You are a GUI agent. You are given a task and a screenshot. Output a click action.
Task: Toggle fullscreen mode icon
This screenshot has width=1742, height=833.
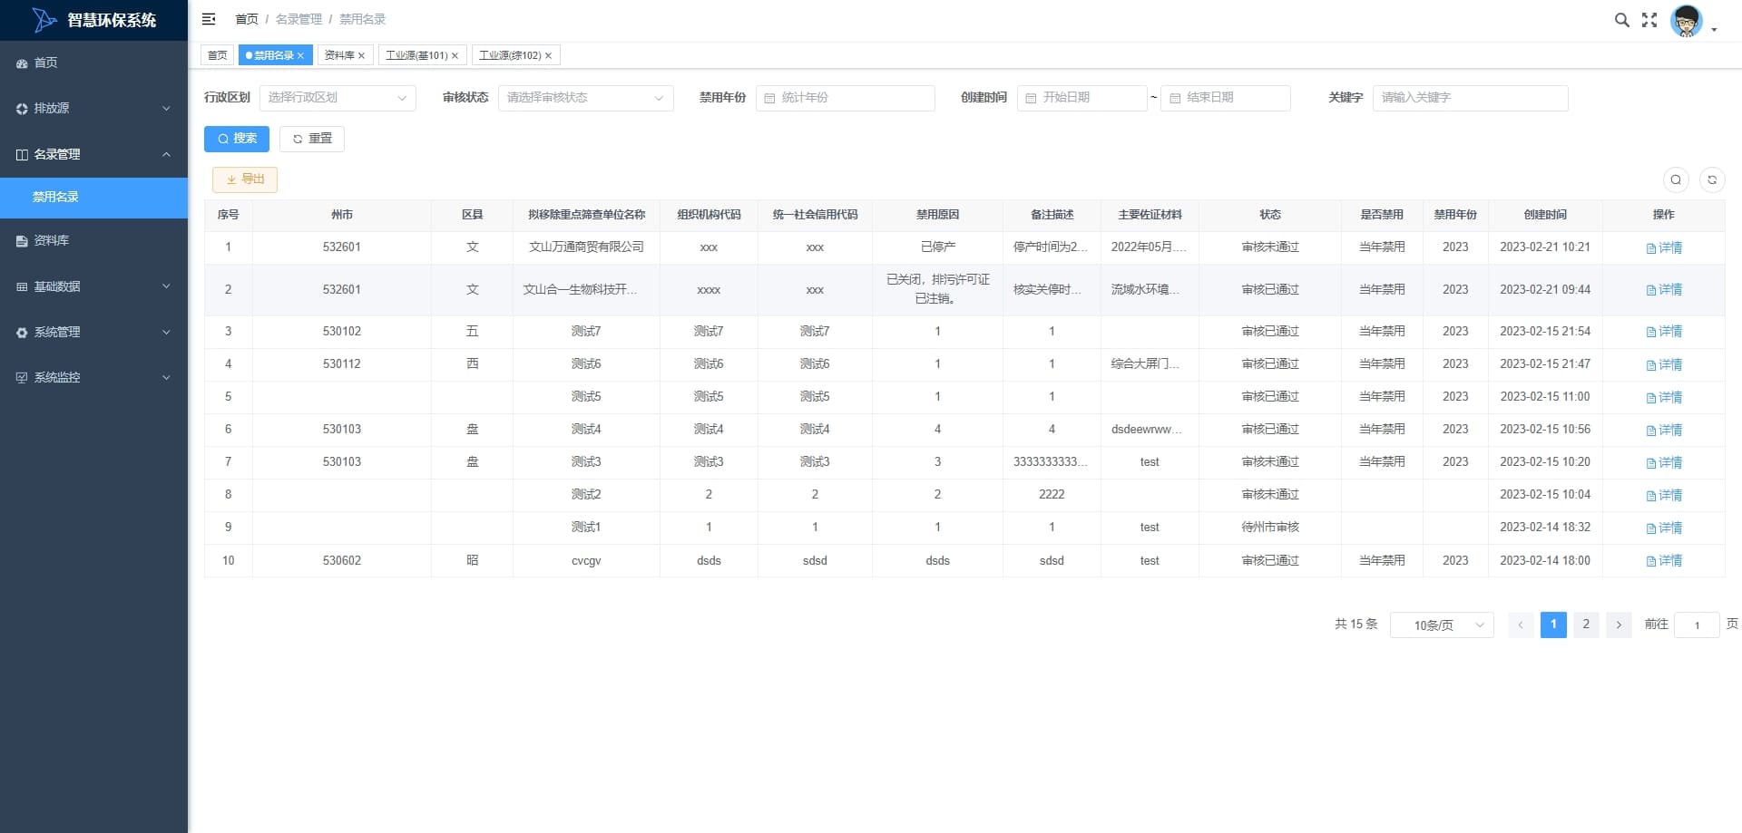(1649, 20)
